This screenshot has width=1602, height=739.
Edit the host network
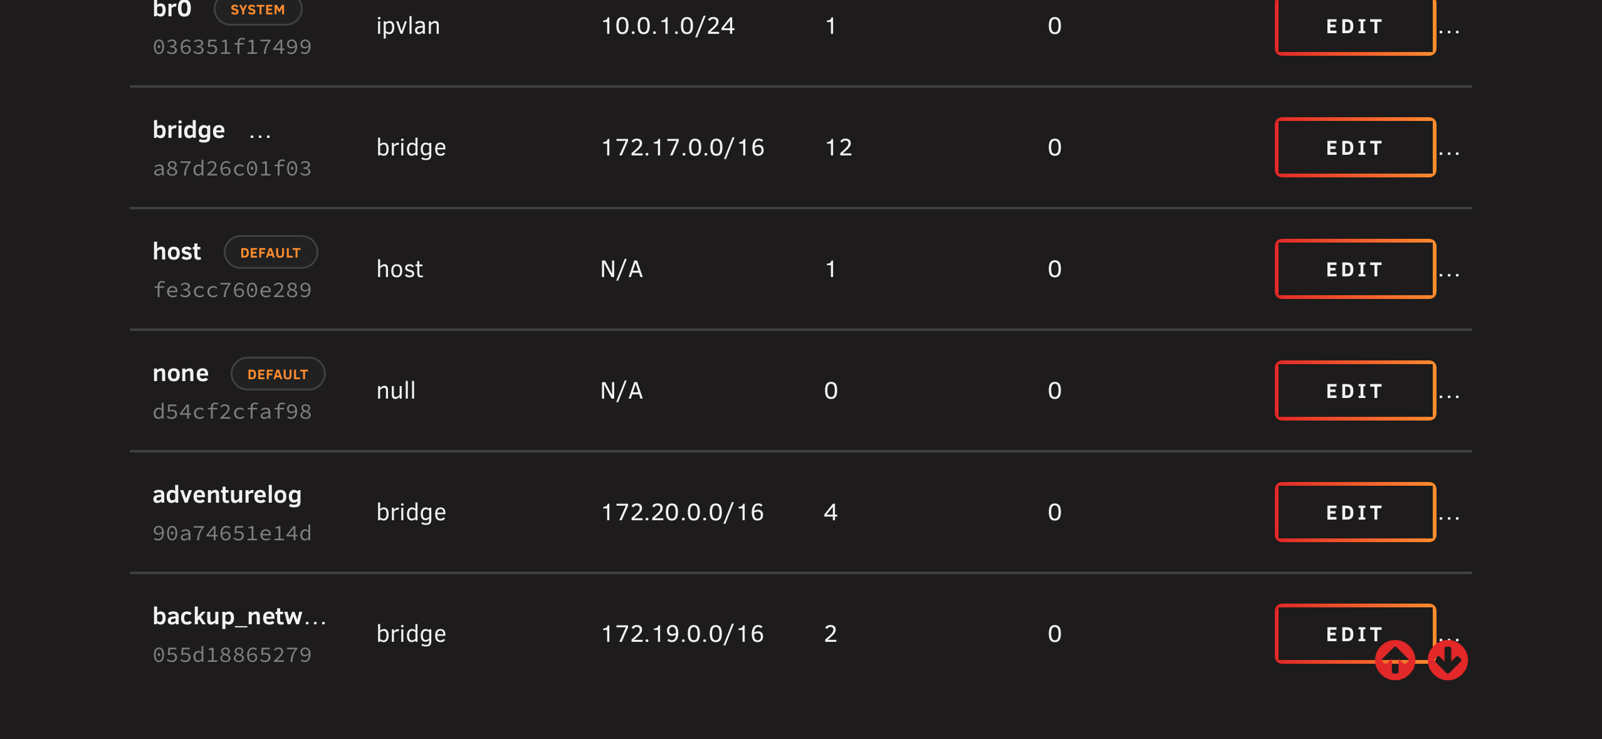click(x=1355, y=269)
